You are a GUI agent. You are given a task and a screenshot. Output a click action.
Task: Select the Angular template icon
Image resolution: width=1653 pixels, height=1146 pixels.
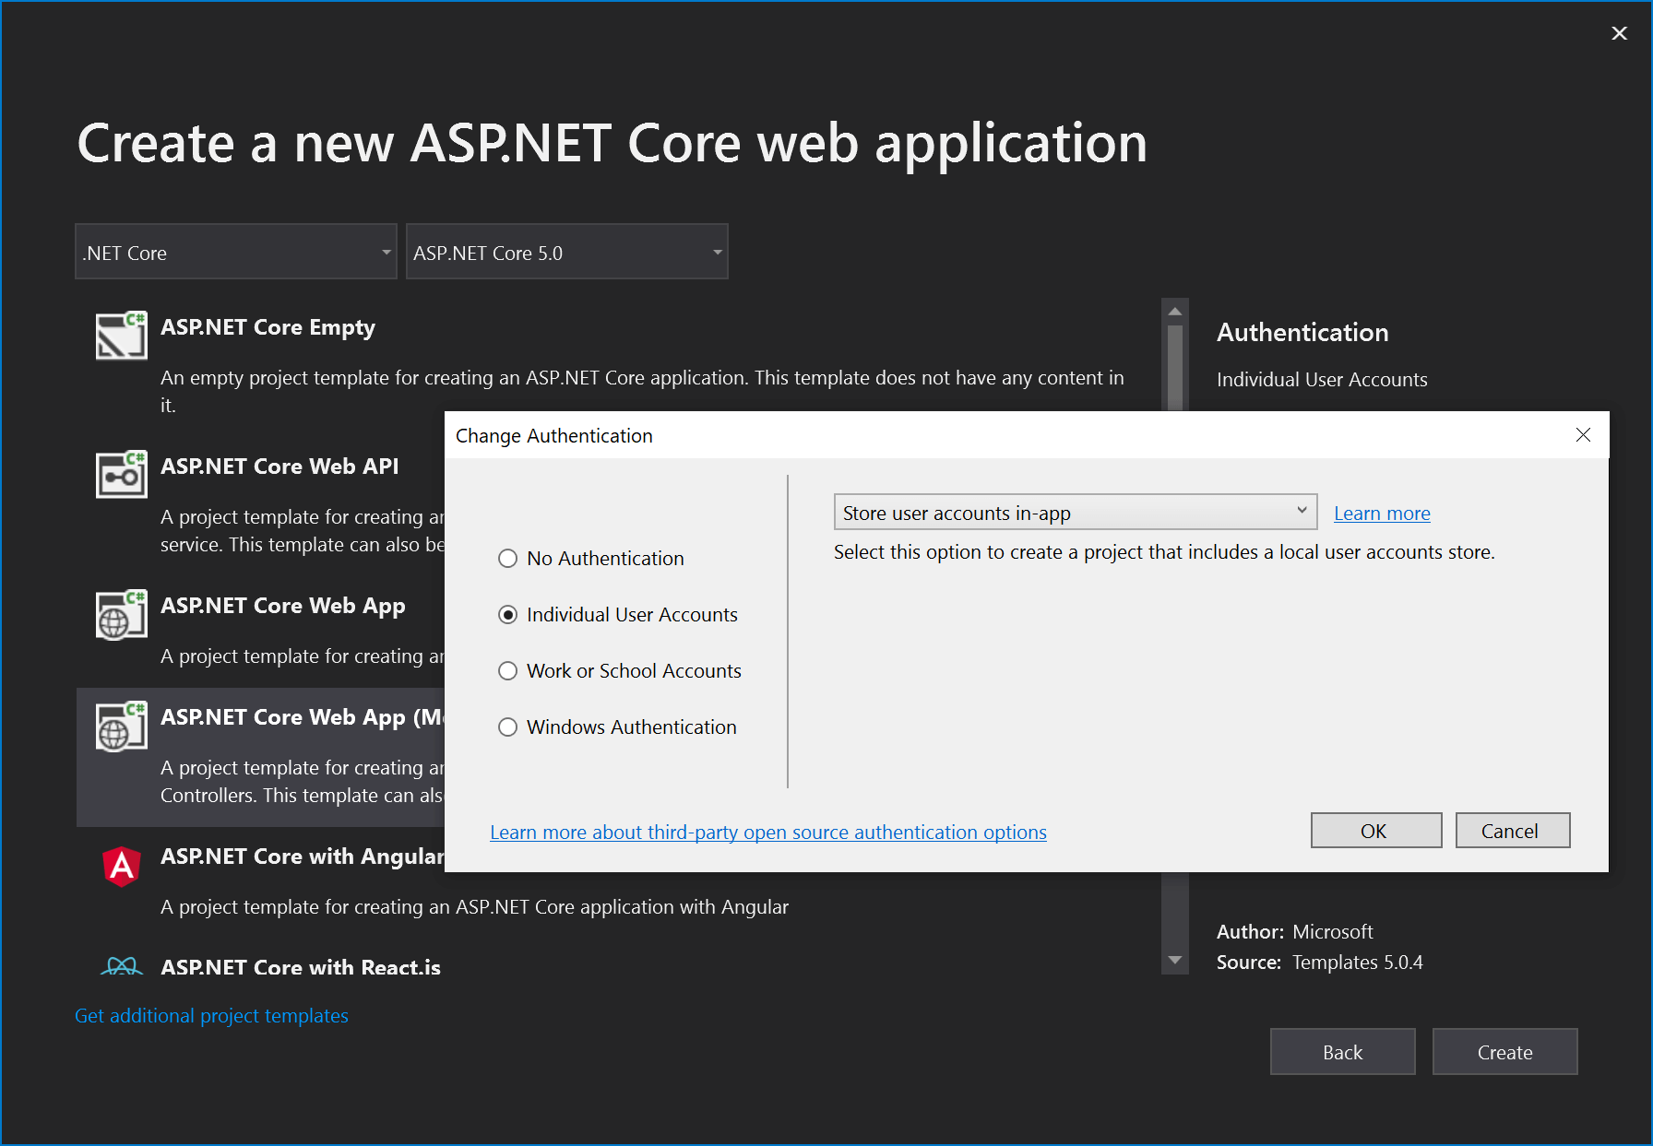pyautogui.click(x=121, y=865)
